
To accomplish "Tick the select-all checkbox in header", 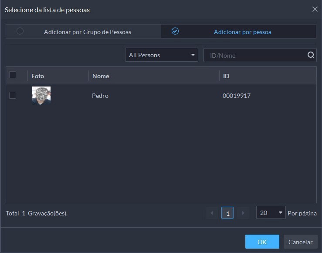I will pos(13,75).
